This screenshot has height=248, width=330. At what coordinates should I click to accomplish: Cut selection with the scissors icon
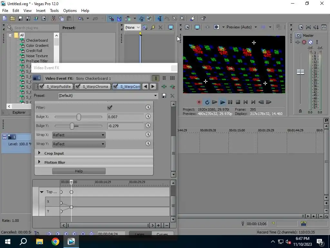[x=54, y=18]
